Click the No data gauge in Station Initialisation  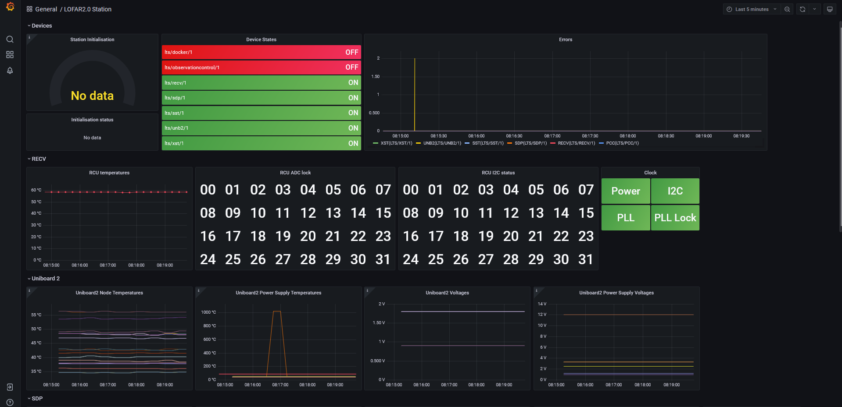pos(92,79)
